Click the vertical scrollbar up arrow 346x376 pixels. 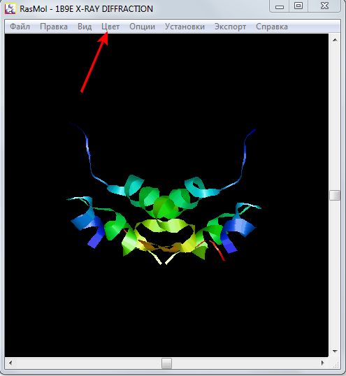(335, 41)
